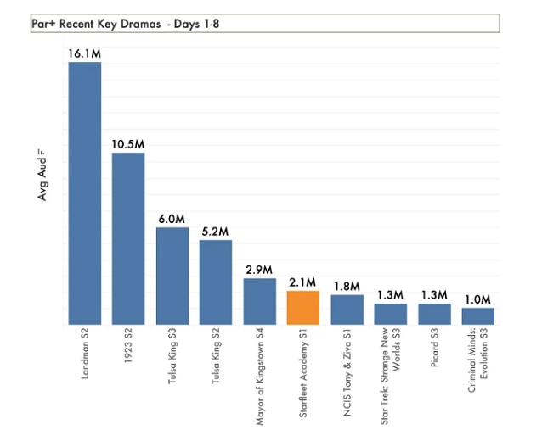
Task: Click the Tulsa King S2 bar
Action: click(216, 282)
